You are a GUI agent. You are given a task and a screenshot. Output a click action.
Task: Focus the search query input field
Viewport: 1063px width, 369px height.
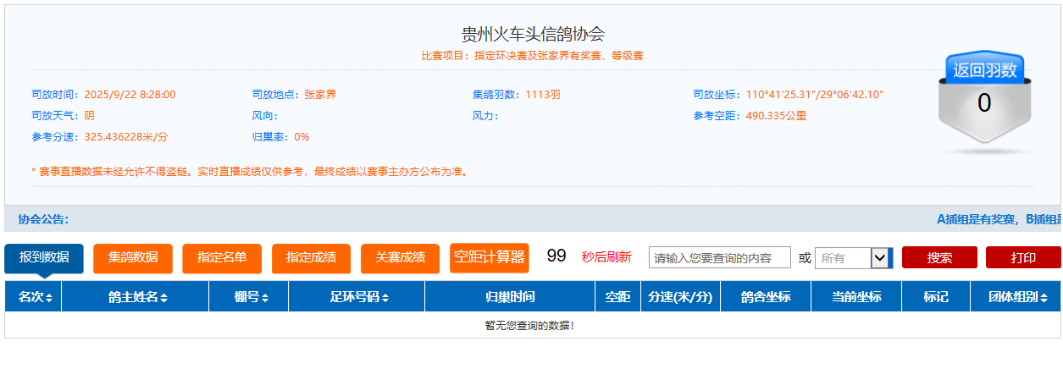pos(719,258)
